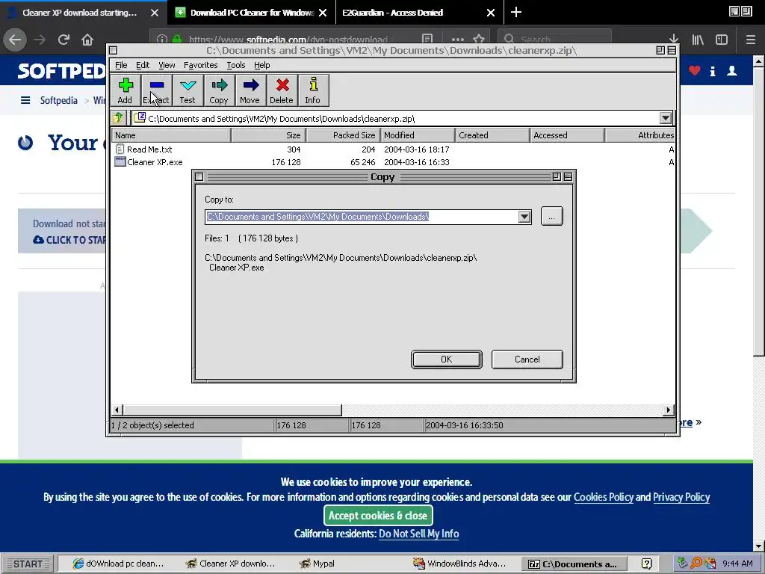765x574 pixels.
Task: Click the Do Not Sell My Info link
Action: (418, 534)
